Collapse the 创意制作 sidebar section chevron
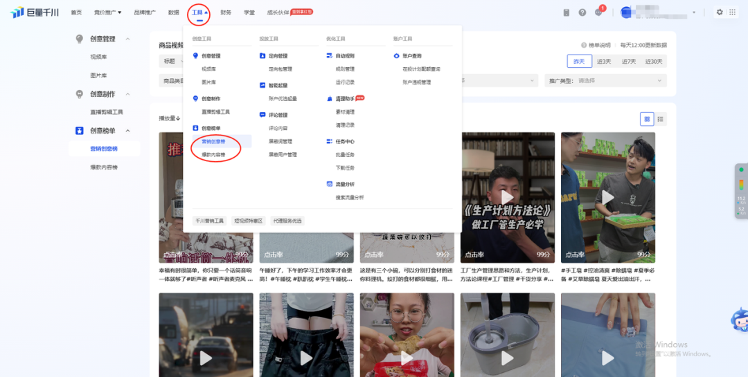This screenshot has height=377, width=748. 128,94
